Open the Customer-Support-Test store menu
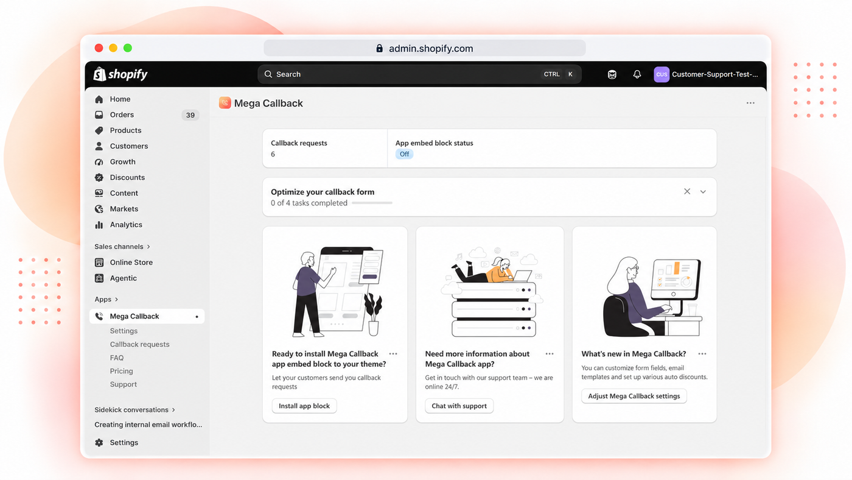The width and height of the screenshot is (852, 480). [x=707, y=74]
